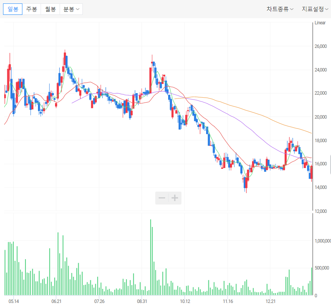Open the 지표설정 indicator settings dropdown

315,9
